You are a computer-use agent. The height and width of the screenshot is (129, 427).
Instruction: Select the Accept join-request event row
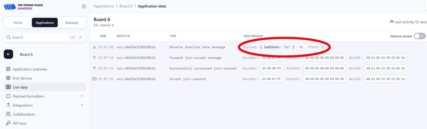[188, 79]
